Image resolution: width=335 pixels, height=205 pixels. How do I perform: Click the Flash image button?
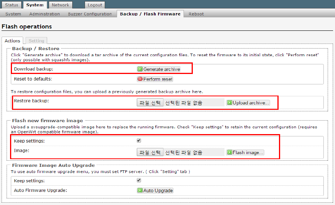click(245, 152)
